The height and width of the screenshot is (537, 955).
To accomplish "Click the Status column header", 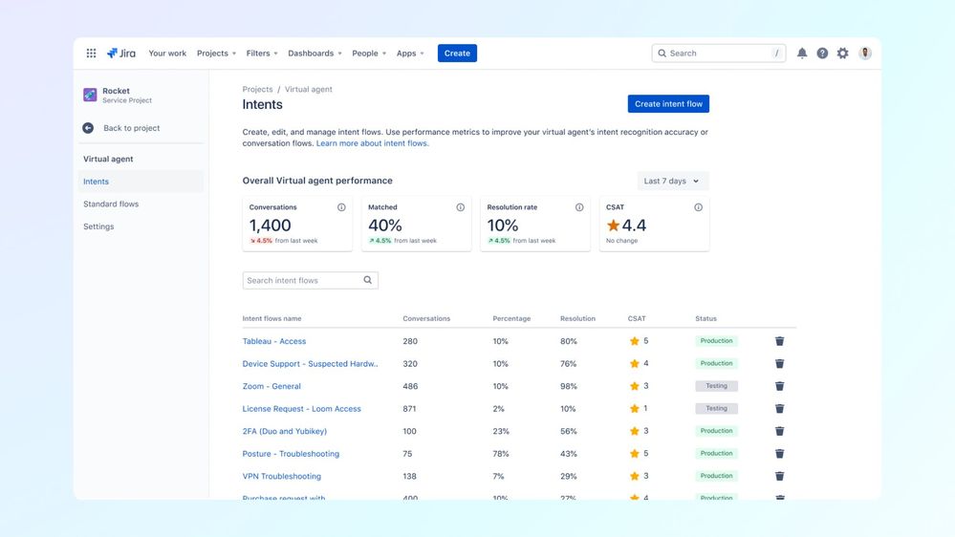I will (705, 318).
